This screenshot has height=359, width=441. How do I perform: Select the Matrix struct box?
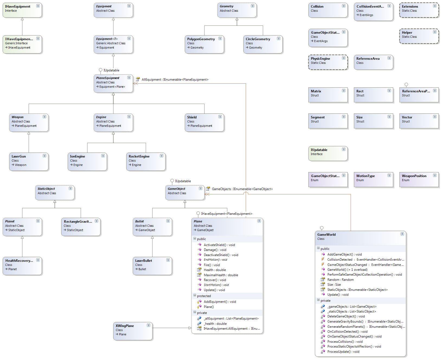point(328,95)
